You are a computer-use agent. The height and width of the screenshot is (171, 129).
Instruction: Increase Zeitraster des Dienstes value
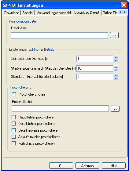[x=116, y=57]
